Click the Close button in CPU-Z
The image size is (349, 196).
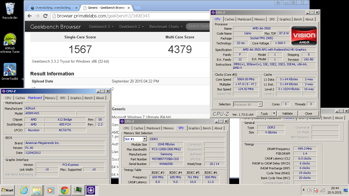point(309,114)
